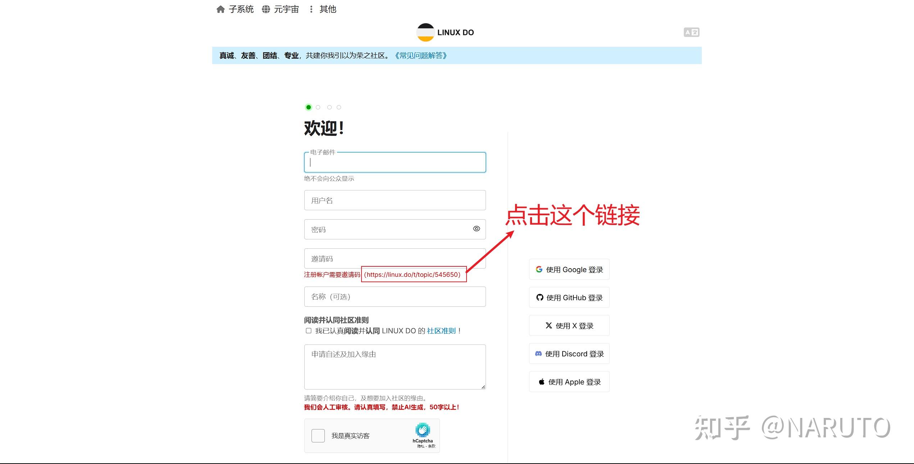This screenshot has width=914, height=464.
Task: Toggle password visibility eye icon
Action: [x=476, y=229]
